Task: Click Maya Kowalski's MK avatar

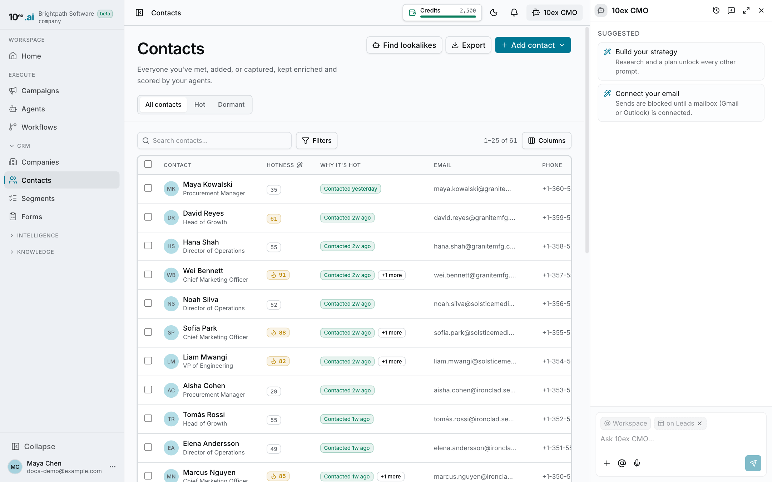Action: point(171,189)
